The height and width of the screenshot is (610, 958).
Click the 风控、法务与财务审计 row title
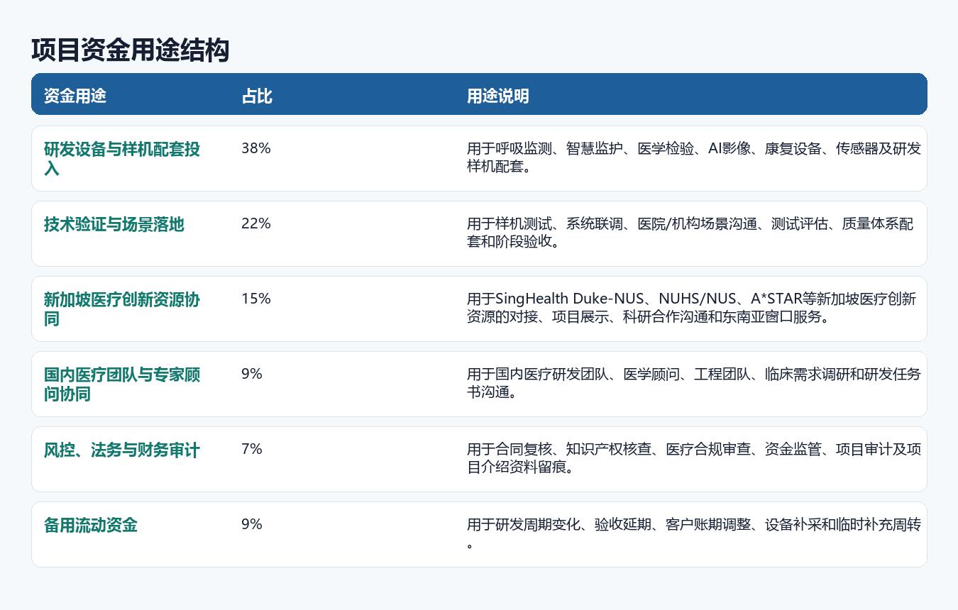click(x=122, y=450)
